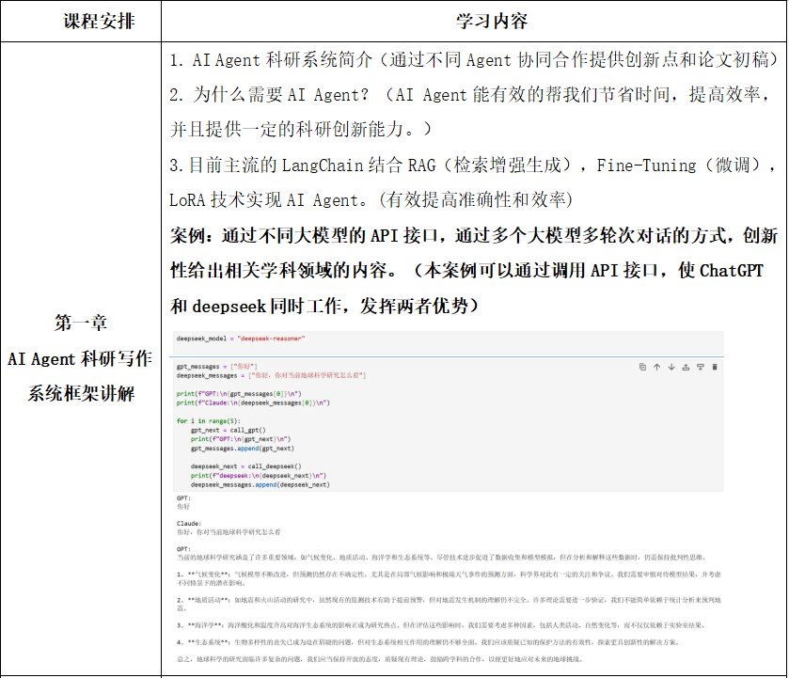
Task: Click output point 3 "**海洋学**"
Action: coord(441,625)
